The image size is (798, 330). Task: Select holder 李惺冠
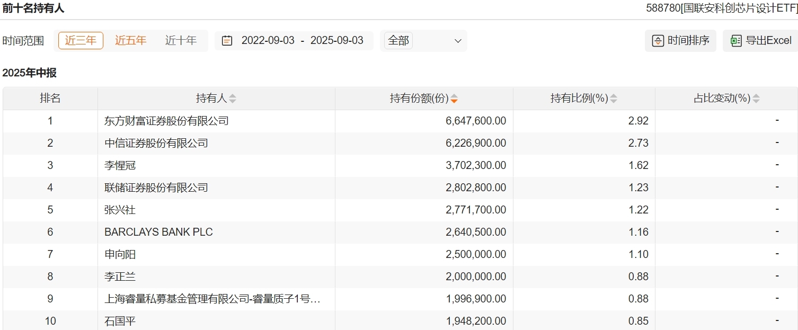click(x=120, y=165)
